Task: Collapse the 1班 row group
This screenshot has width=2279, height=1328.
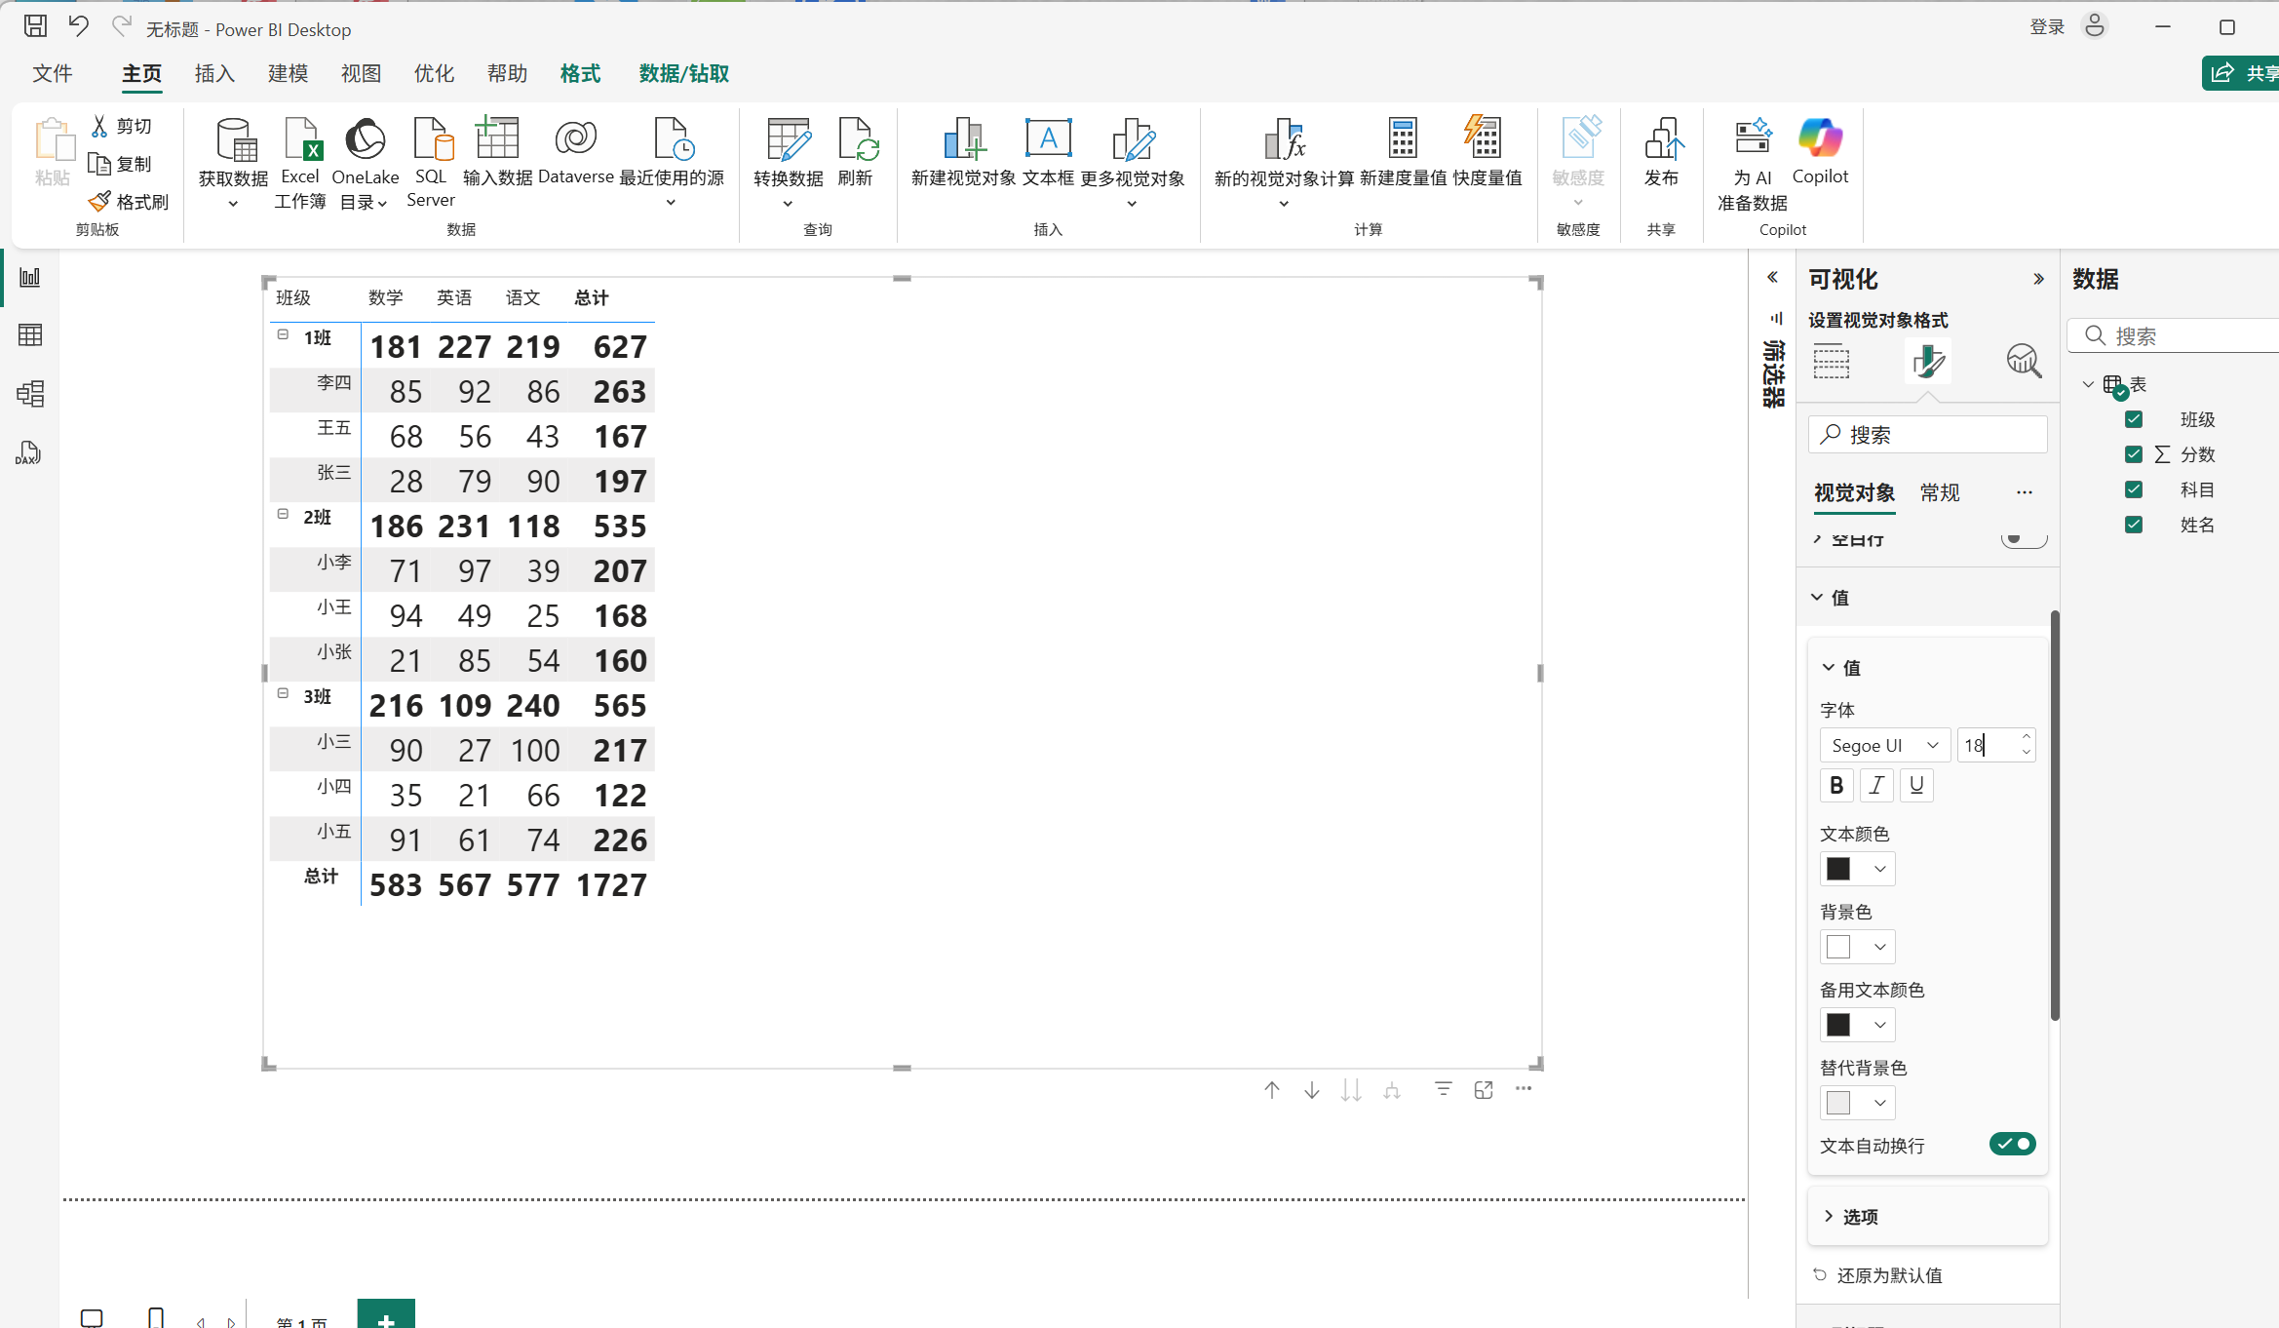Action: click(x=283, y=334)
